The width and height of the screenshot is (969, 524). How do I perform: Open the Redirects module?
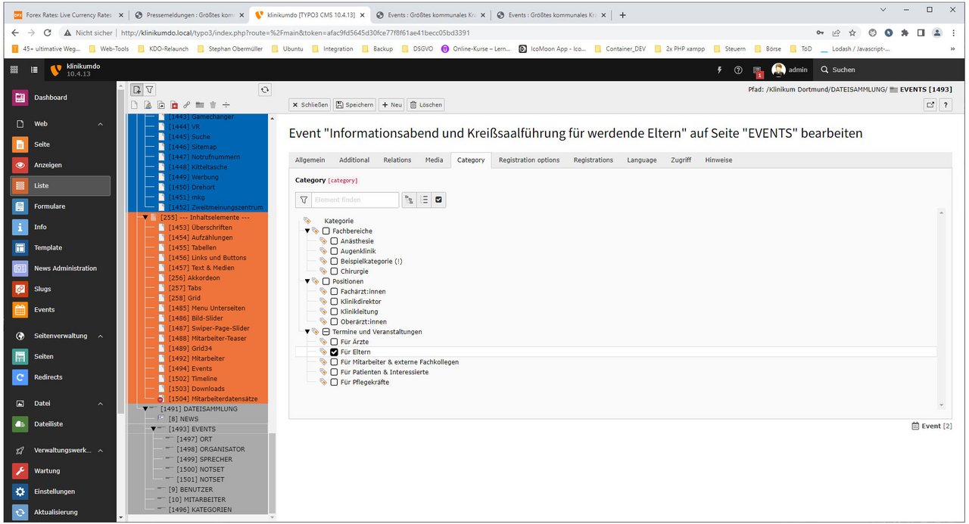click(x=60, y=377)
